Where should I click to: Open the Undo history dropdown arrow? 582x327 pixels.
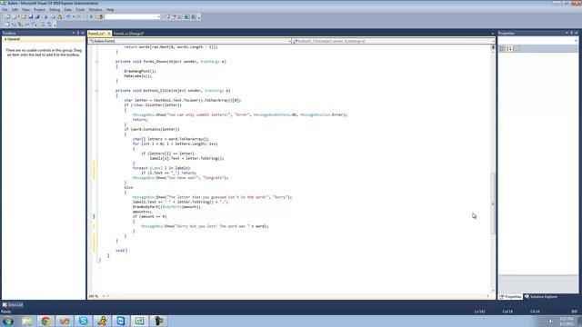point(73,16)
